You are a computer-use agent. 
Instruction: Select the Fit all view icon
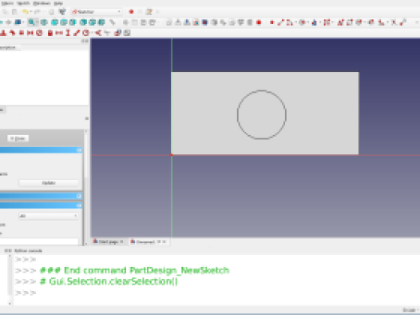pos(31,22)
